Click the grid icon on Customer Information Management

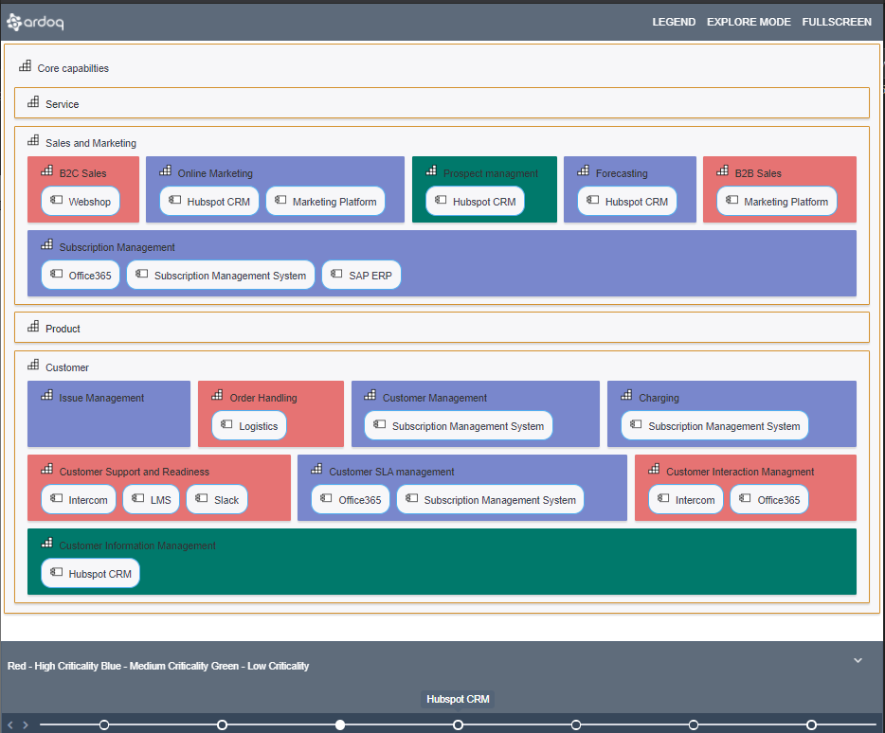[46, 542]
